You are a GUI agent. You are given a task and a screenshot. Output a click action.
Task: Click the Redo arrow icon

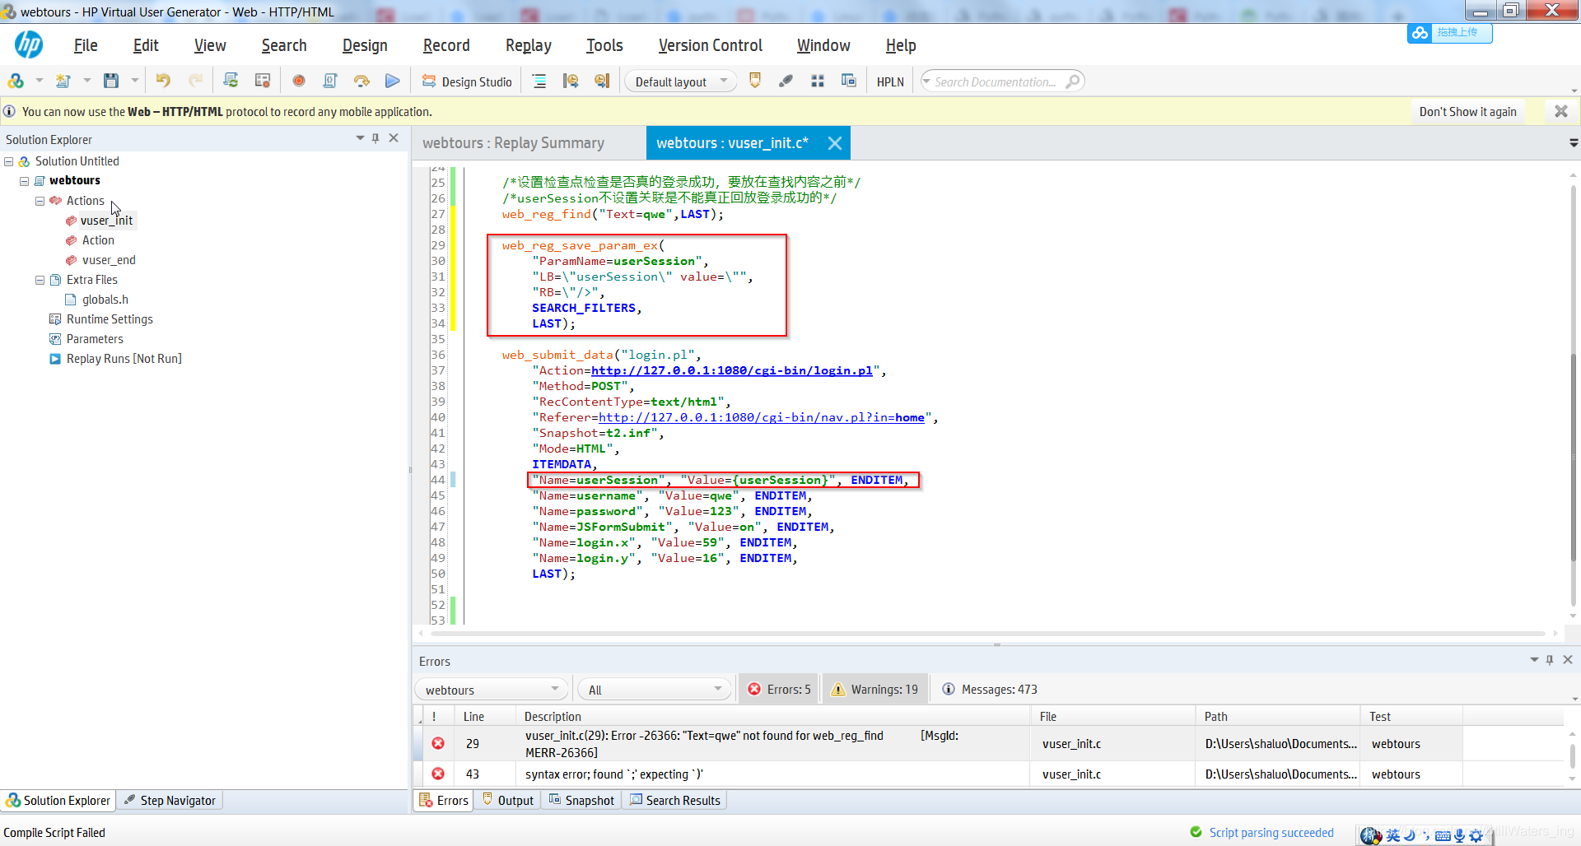(x=196, y=81)
